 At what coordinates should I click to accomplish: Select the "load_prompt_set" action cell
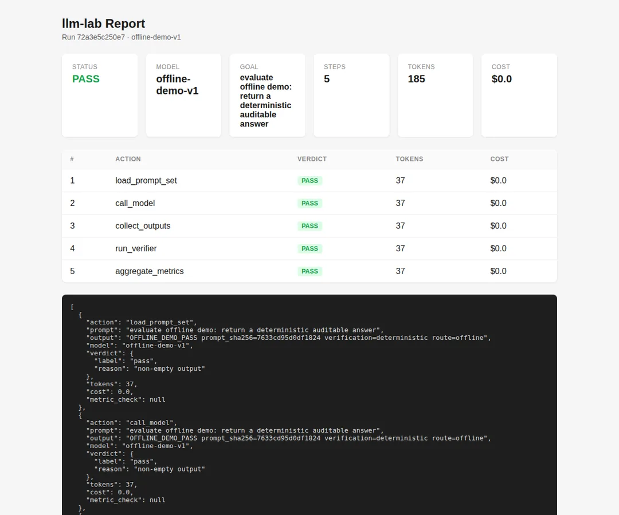[x=146, y=180]
